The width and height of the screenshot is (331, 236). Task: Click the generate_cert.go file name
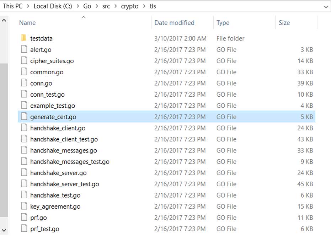53,117
